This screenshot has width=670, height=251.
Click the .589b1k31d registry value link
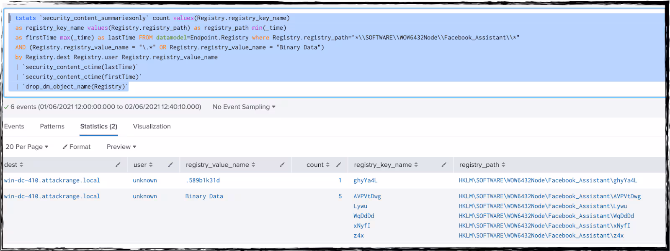click(x=202, y=180)
